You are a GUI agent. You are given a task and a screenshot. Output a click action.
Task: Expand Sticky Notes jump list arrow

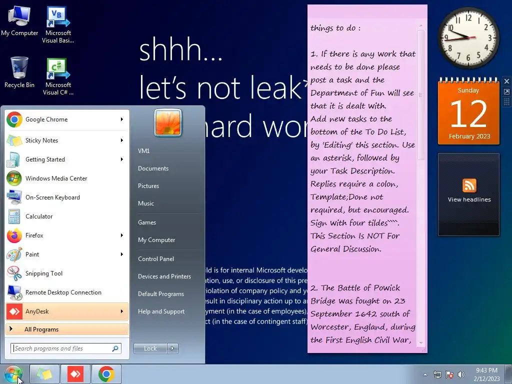click(122, 140)
